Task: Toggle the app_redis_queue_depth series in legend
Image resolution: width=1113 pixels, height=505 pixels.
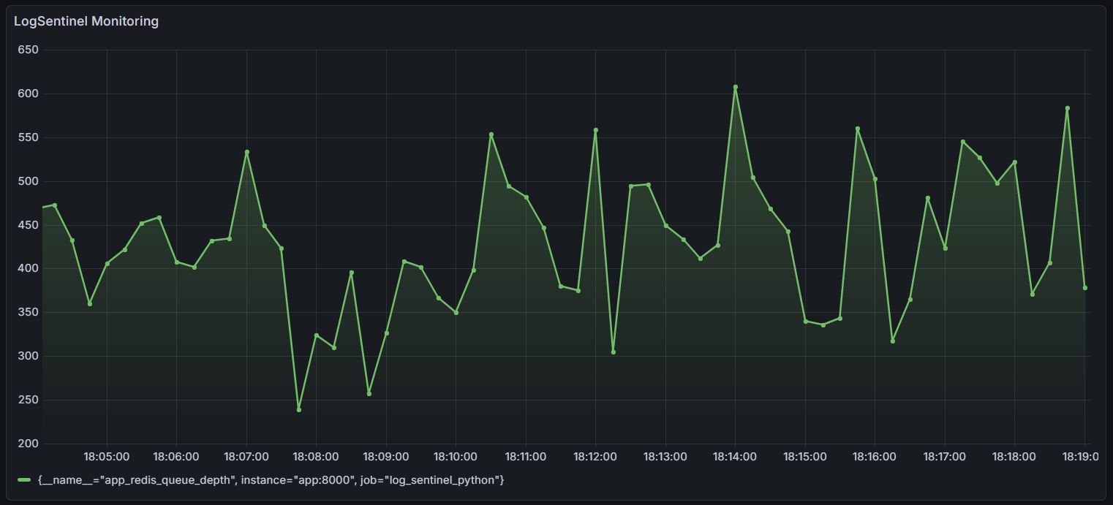Action: pos(271,481)
